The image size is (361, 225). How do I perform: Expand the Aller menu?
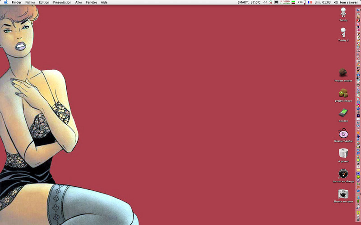pyautogui.click(x=79, y=2)
